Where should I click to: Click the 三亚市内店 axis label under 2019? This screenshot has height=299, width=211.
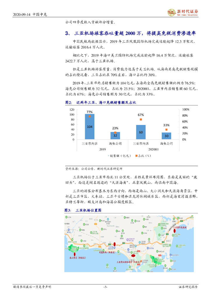coord(89,144)
